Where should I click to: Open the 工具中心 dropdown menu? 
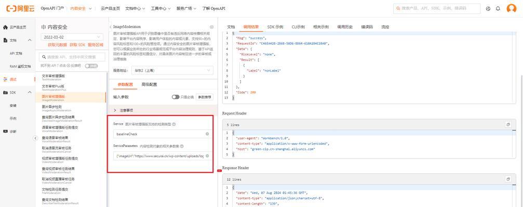[160, 8]
